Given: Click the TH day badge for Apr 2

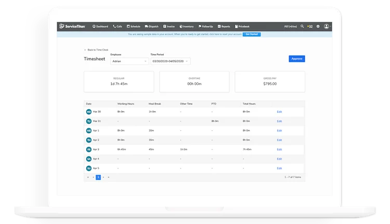Looking at the screenshot, I should tap(89, 140).
